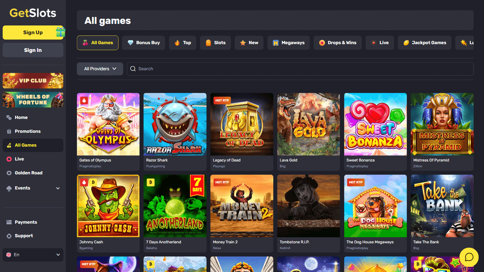This screenshot has width=484, height=272.
Task: Open the Take The Bank thumbnail
Action: coord(442,206)
